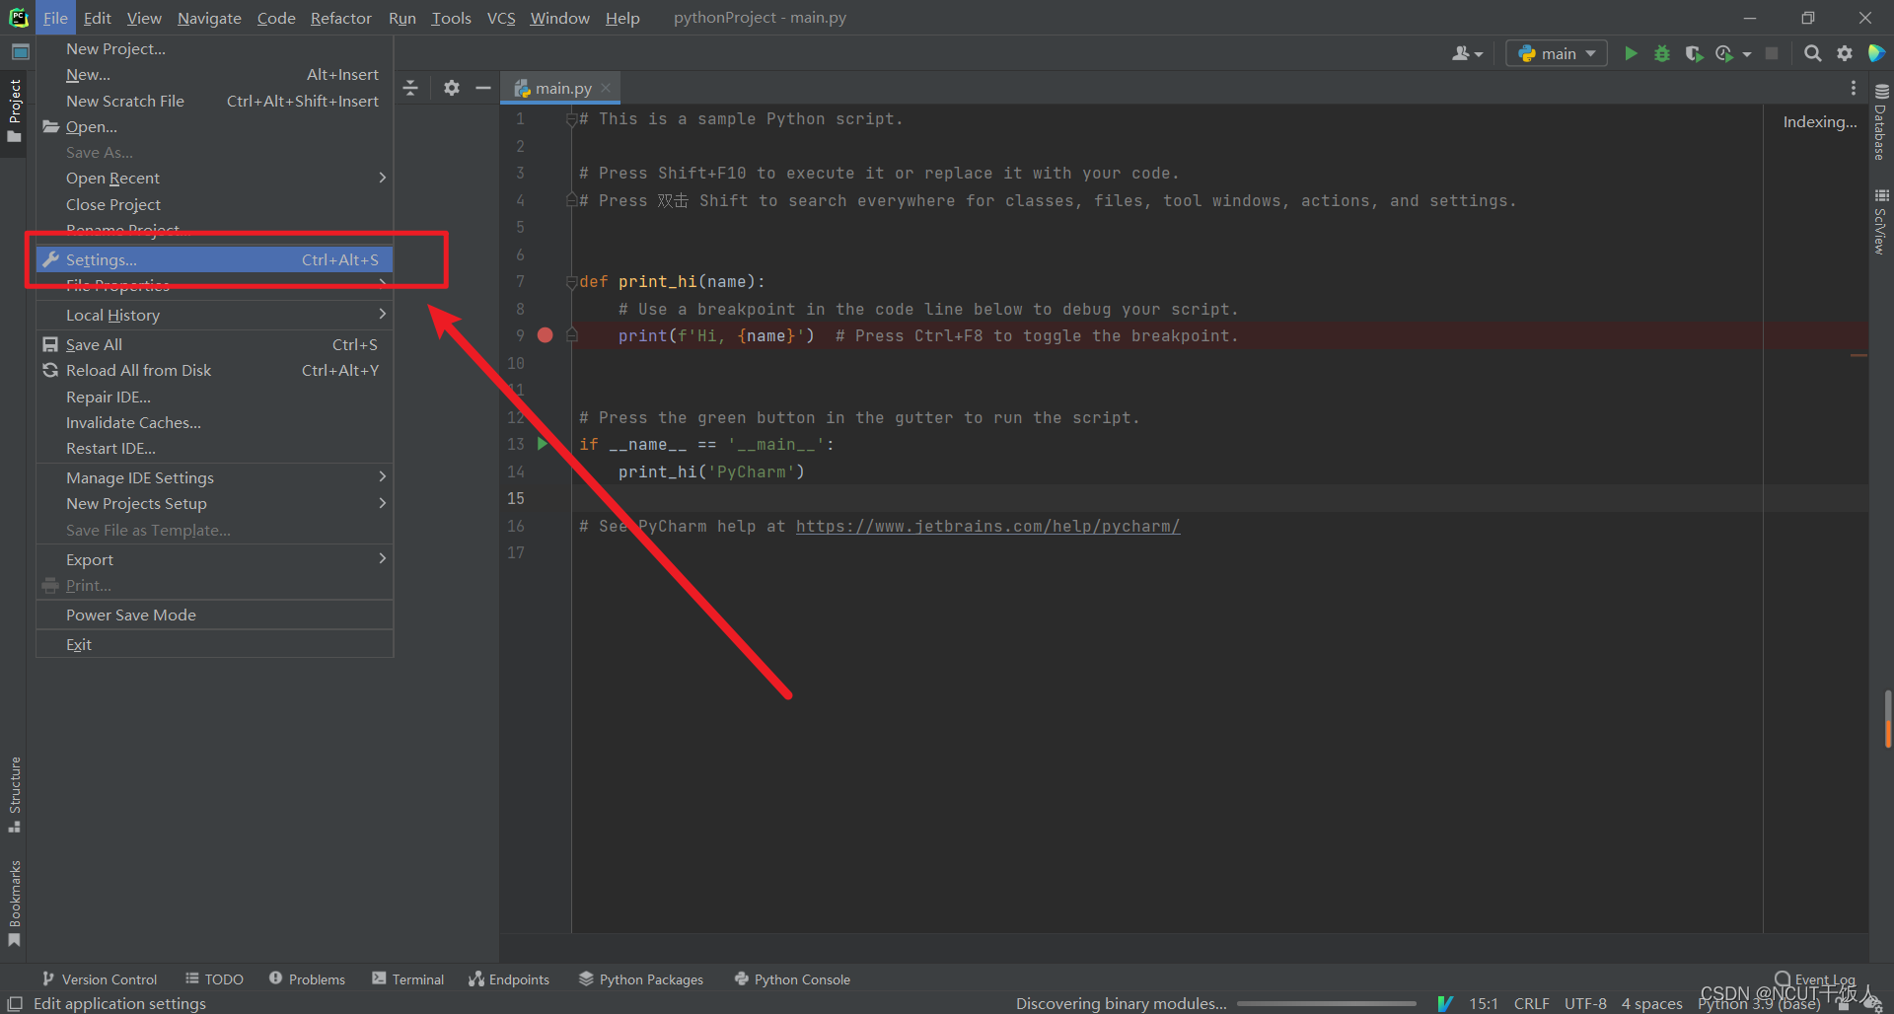Click the indexing progress bar in status bar
Viewport: 1894px width, 1014px height.
1326,1003
